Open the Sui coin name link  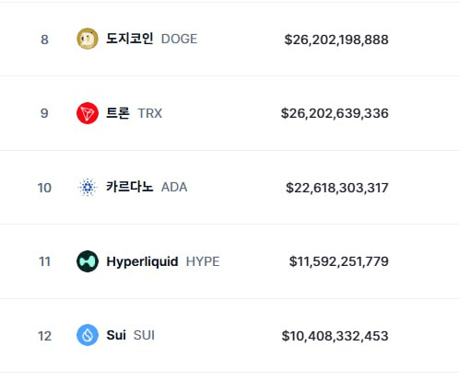click(x=116, y=335)
